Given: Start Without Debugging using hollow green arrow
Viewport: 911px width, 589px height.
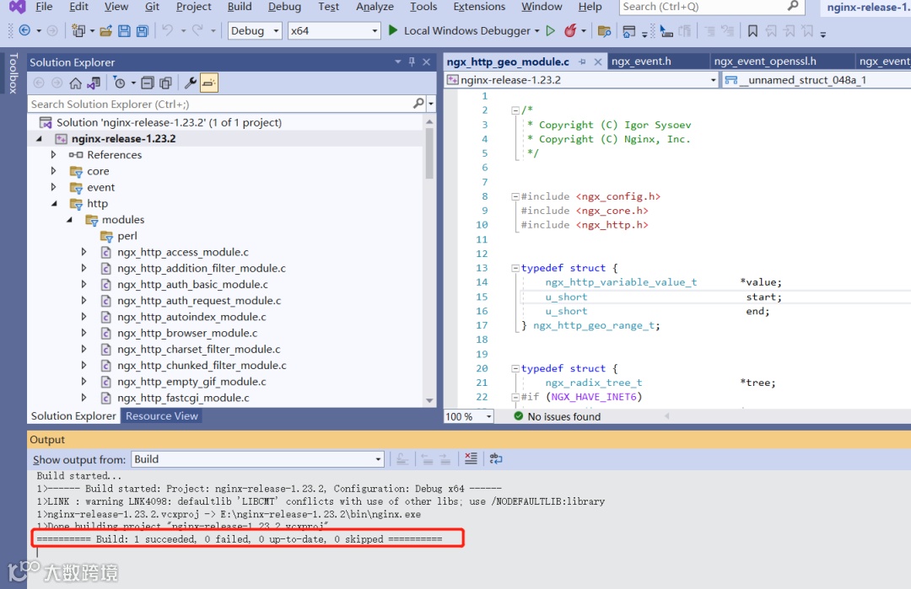Looking at the screenshot, I should [x=550, y=30].
